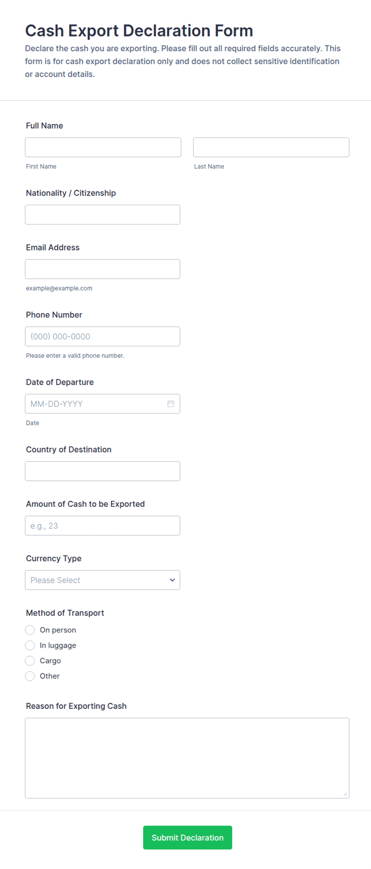The height and width of the screenshot is (869, 371).
Task: Click into the Email Address field
Action: pos(103,269)
